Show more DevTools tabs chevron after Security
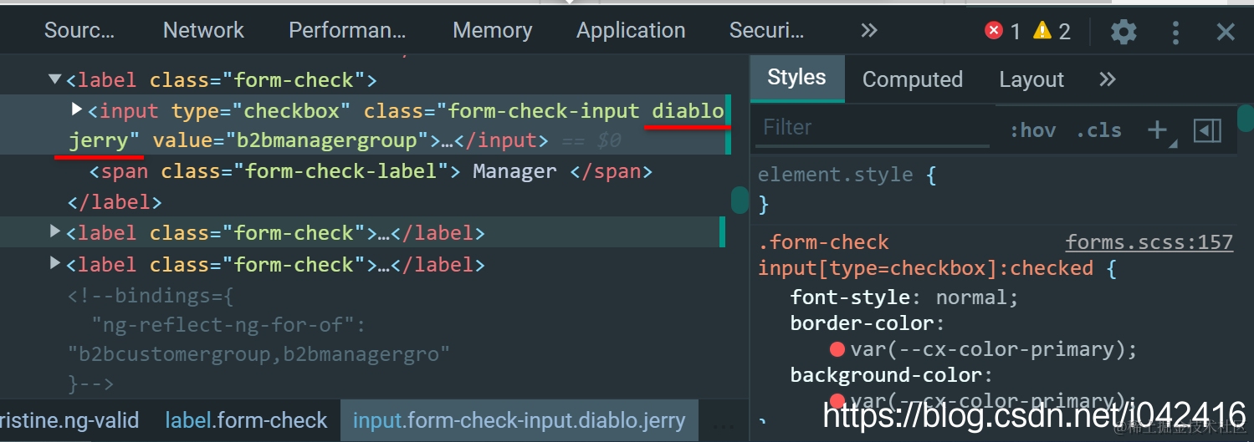The width and height of the screenshot is (1254, 442). 869,31
